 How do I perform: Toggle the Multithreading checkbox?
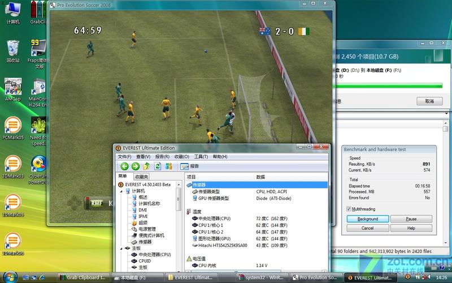click(x=349, y=209)
